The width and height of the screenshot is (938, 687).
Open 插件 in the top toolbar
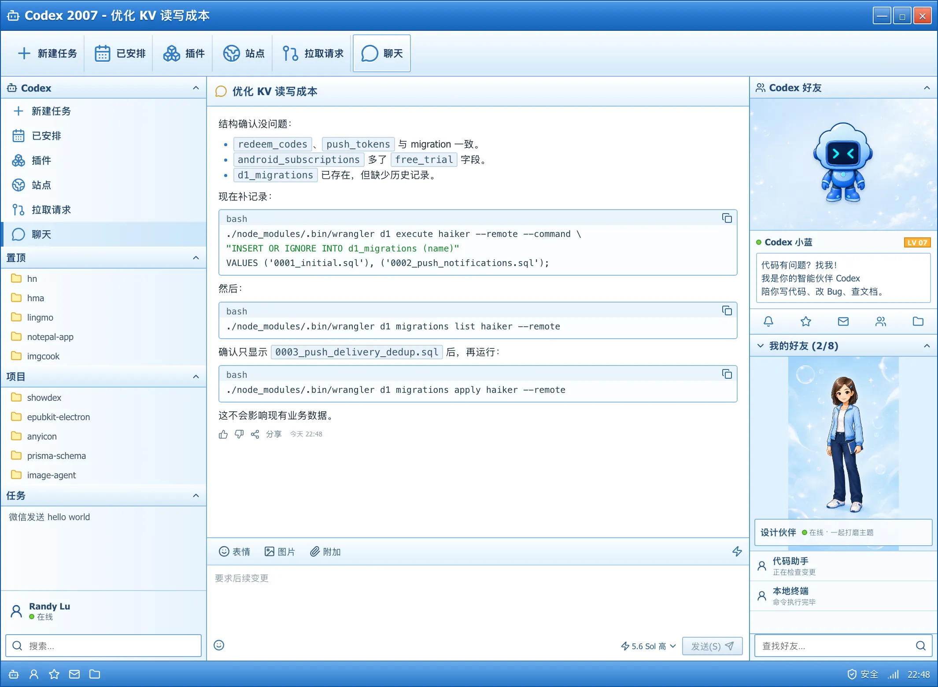(184, 53)
